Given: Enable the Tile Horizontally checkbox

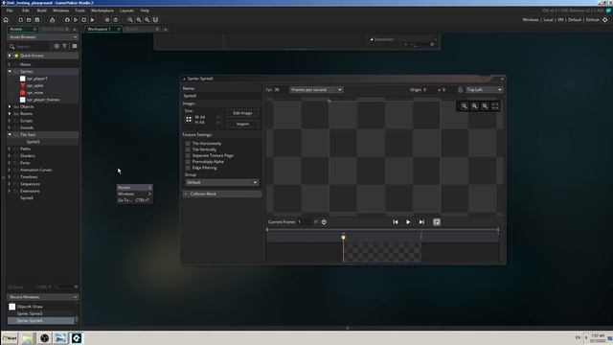Looking at the screenshot, I should point(188,144).
